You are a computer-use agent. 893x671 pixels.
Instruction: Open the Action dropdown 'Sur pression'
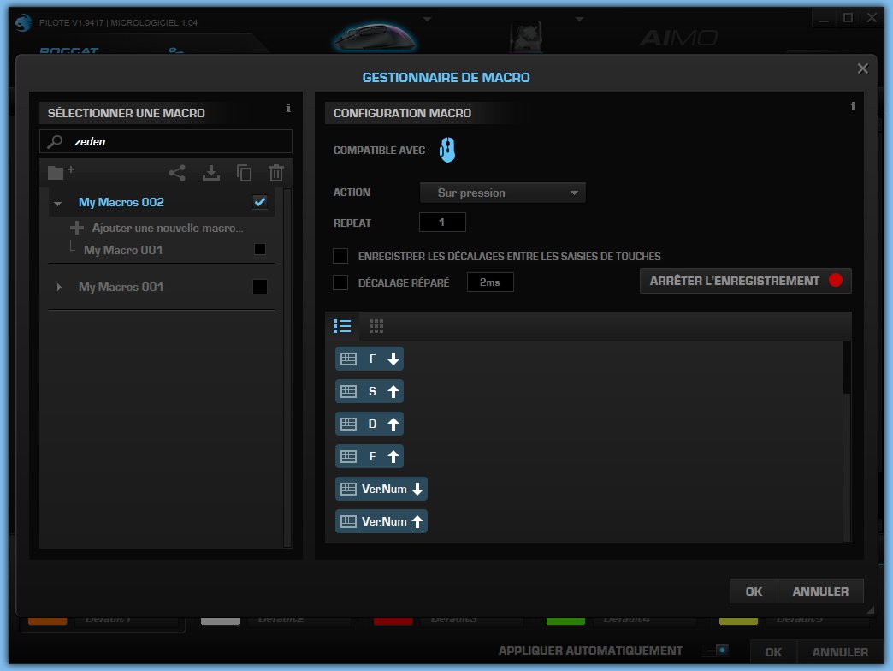click(502, 193)
